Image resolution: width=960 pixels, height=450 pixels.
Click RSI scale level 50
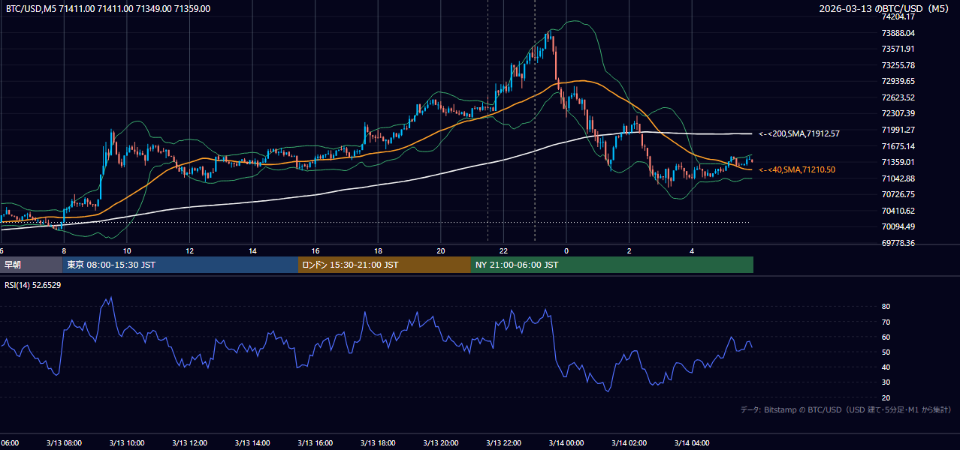point(886,352)
